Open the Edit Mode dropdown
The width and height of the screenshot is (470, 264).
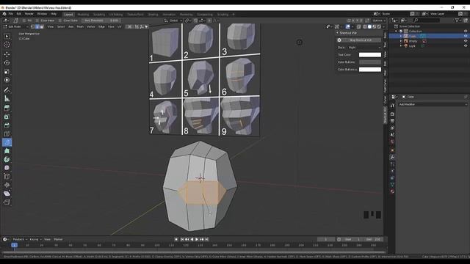[x=15, y=26]
